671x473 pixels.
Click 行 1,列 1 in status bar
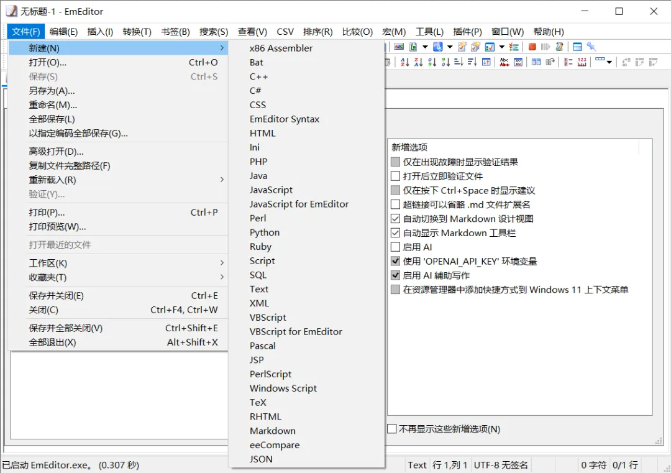449,465
